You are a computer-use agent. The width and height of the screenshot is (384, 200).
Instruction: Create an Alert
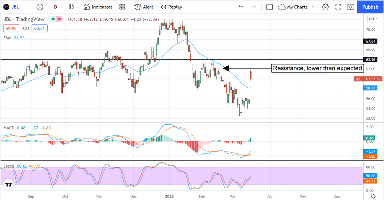pyautogui.click(x=144, y=7)
